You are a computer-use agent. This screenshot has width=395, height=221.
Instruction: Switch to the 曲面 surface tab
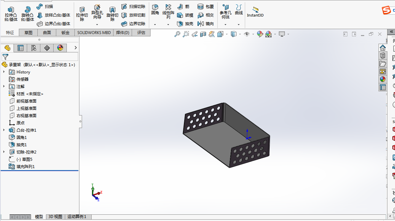pos(47,33)
